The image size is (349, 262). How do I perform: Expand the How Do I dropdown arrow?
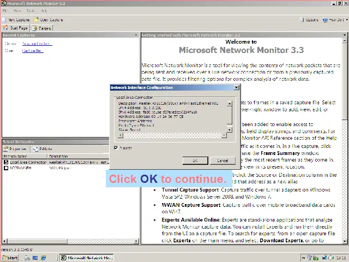[x=347, y=20]
